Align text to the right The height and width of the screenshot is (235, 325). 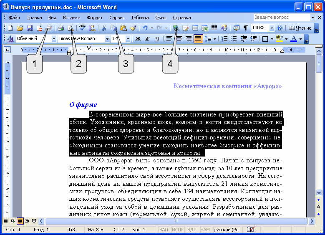pos(189,38)
